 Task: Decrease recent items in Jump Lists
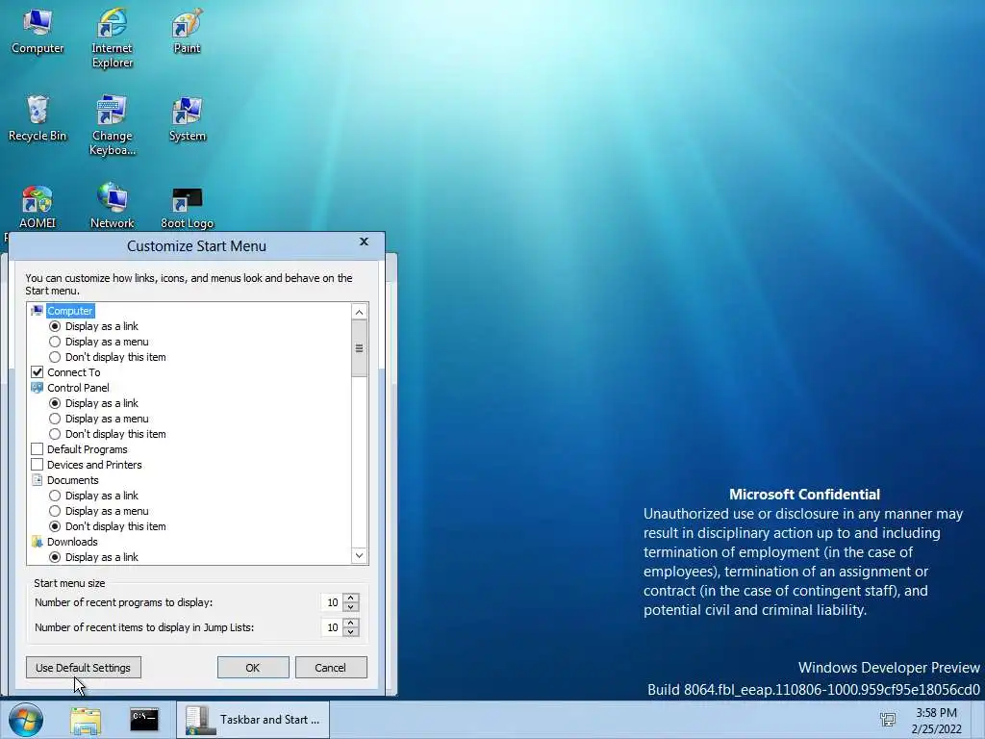(351, 632)
